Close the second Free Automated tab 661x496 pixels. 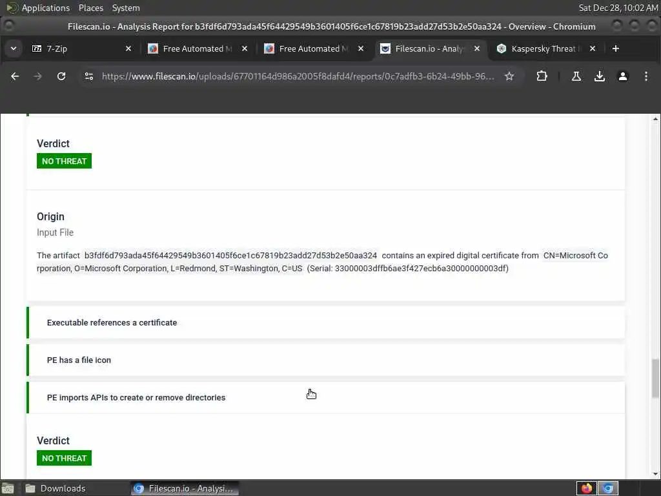361,48
